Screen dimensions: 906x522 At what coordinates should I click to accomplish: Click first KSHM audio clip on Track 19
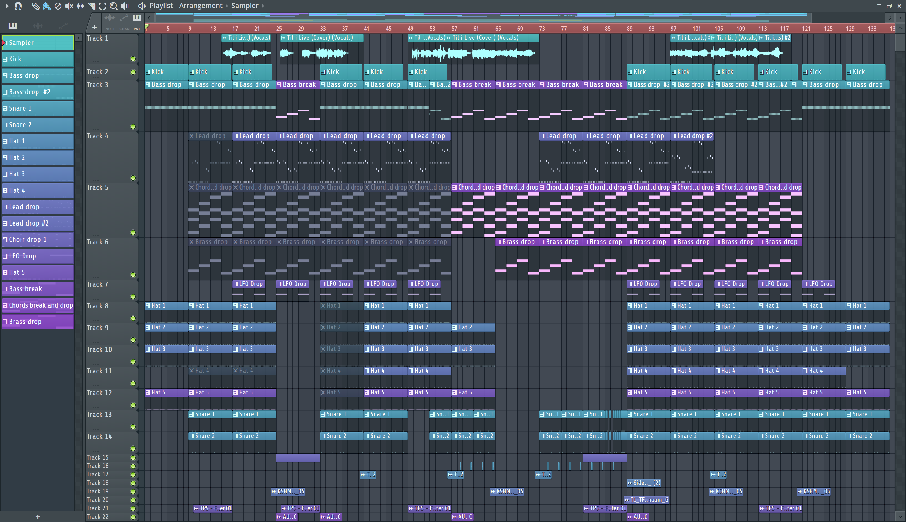(x=288, y=492)
